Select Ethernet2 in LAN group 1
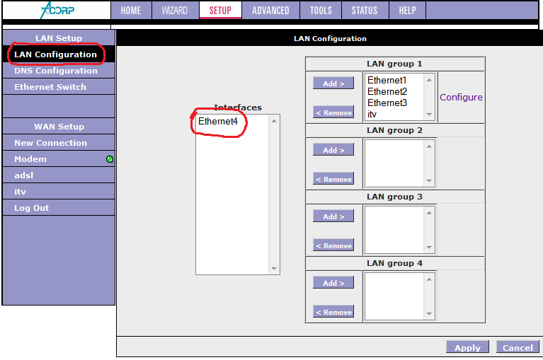 [x=387, y=92]
